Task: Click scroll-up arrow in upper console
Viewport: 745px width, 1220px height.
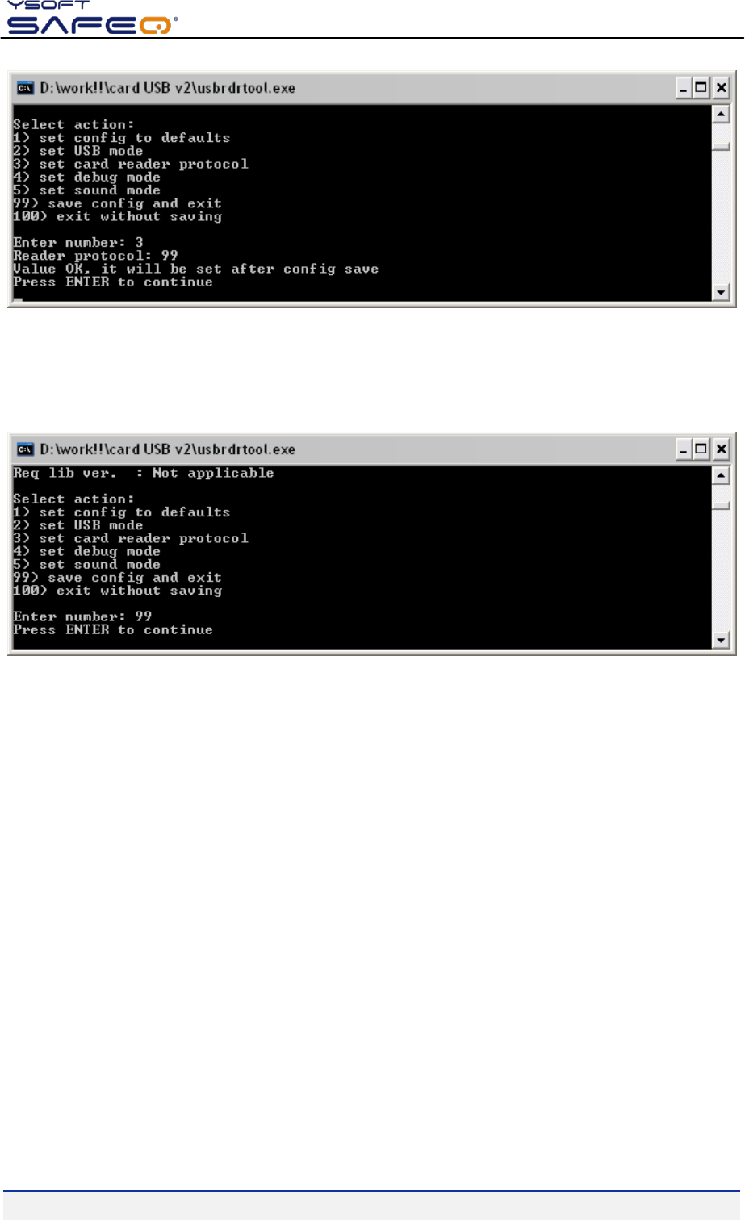Action: 722,115
